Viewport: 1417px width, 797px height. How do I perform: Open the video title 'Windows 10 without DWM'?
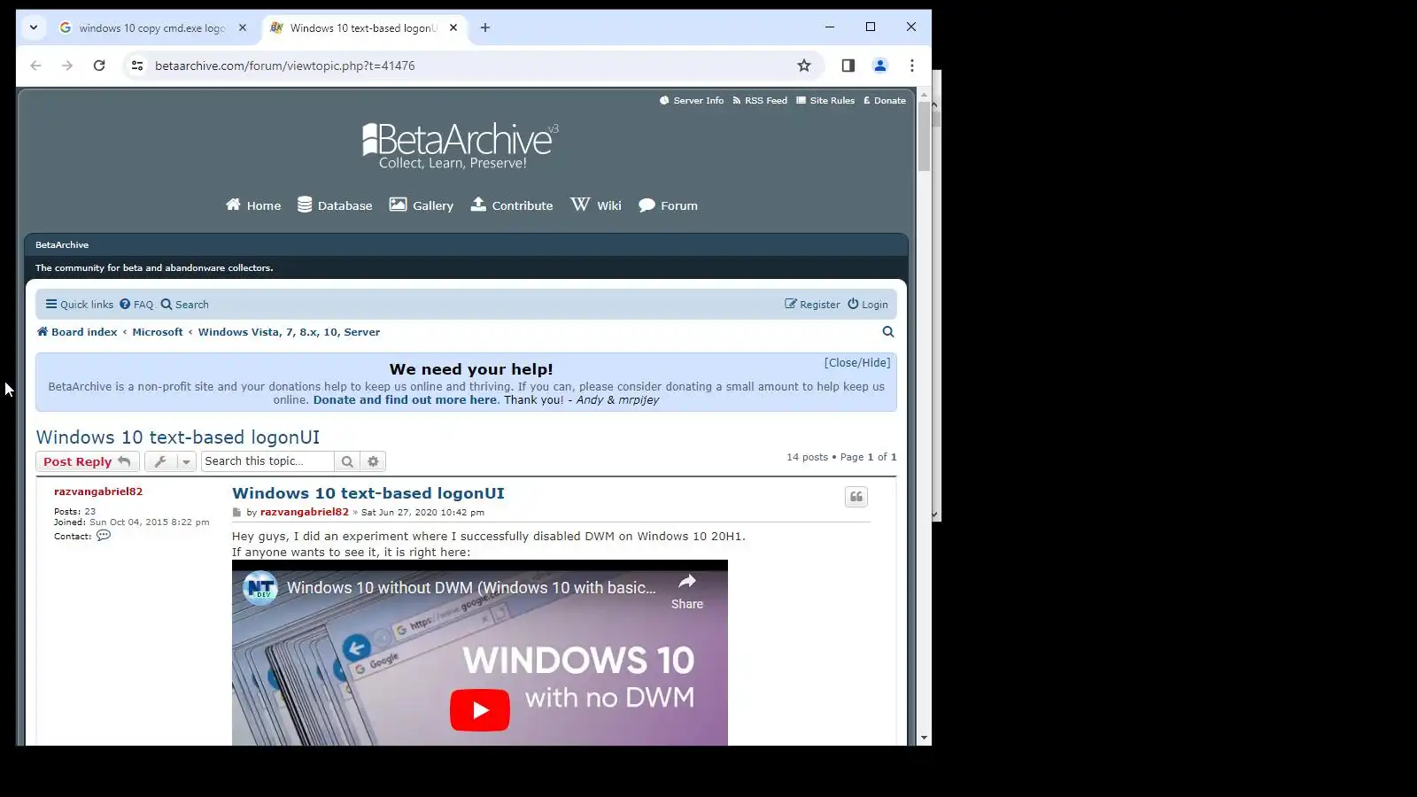coord(471,588)
